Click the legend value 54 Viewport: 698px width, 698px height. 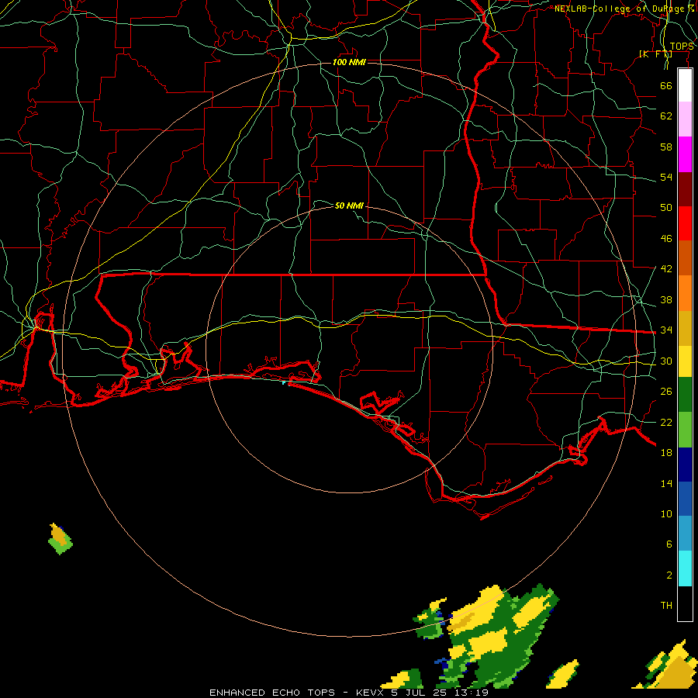[666, 177]
